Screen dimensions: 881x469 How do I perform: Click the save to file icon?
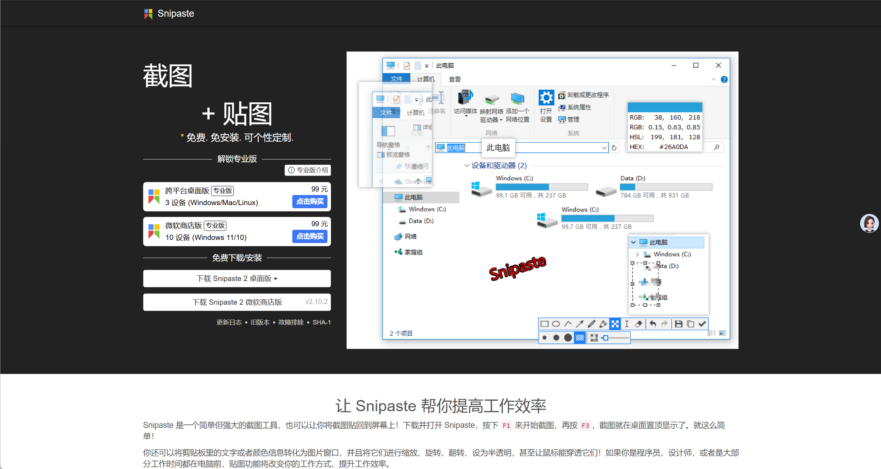(x=679, y=324)
